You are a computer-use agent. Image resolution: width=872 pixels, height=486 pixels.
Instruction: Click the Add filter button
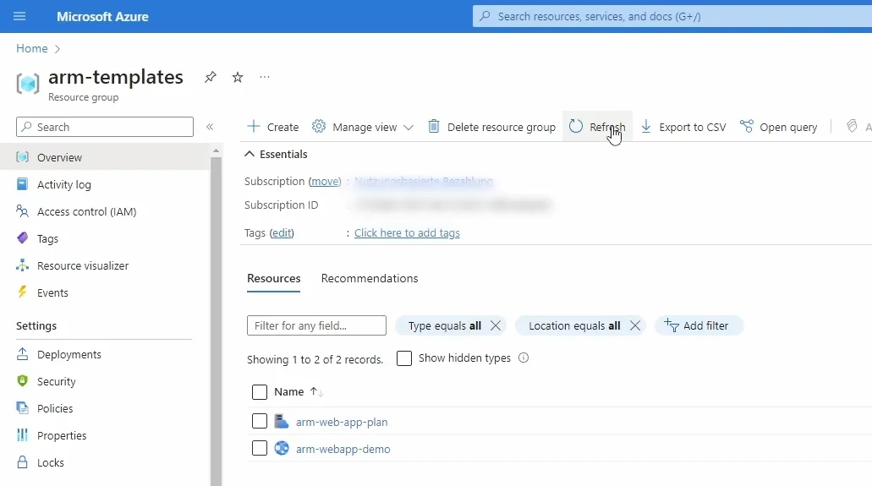(x=699, y=326)
